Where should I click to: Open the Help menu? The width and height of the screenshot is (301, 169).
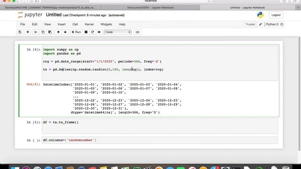pos(122,24)
